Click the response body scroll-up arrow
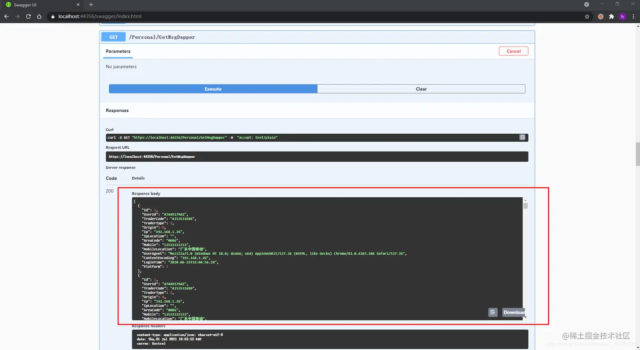The width and height of the screenshot is (640, 350). coord(525,200)
